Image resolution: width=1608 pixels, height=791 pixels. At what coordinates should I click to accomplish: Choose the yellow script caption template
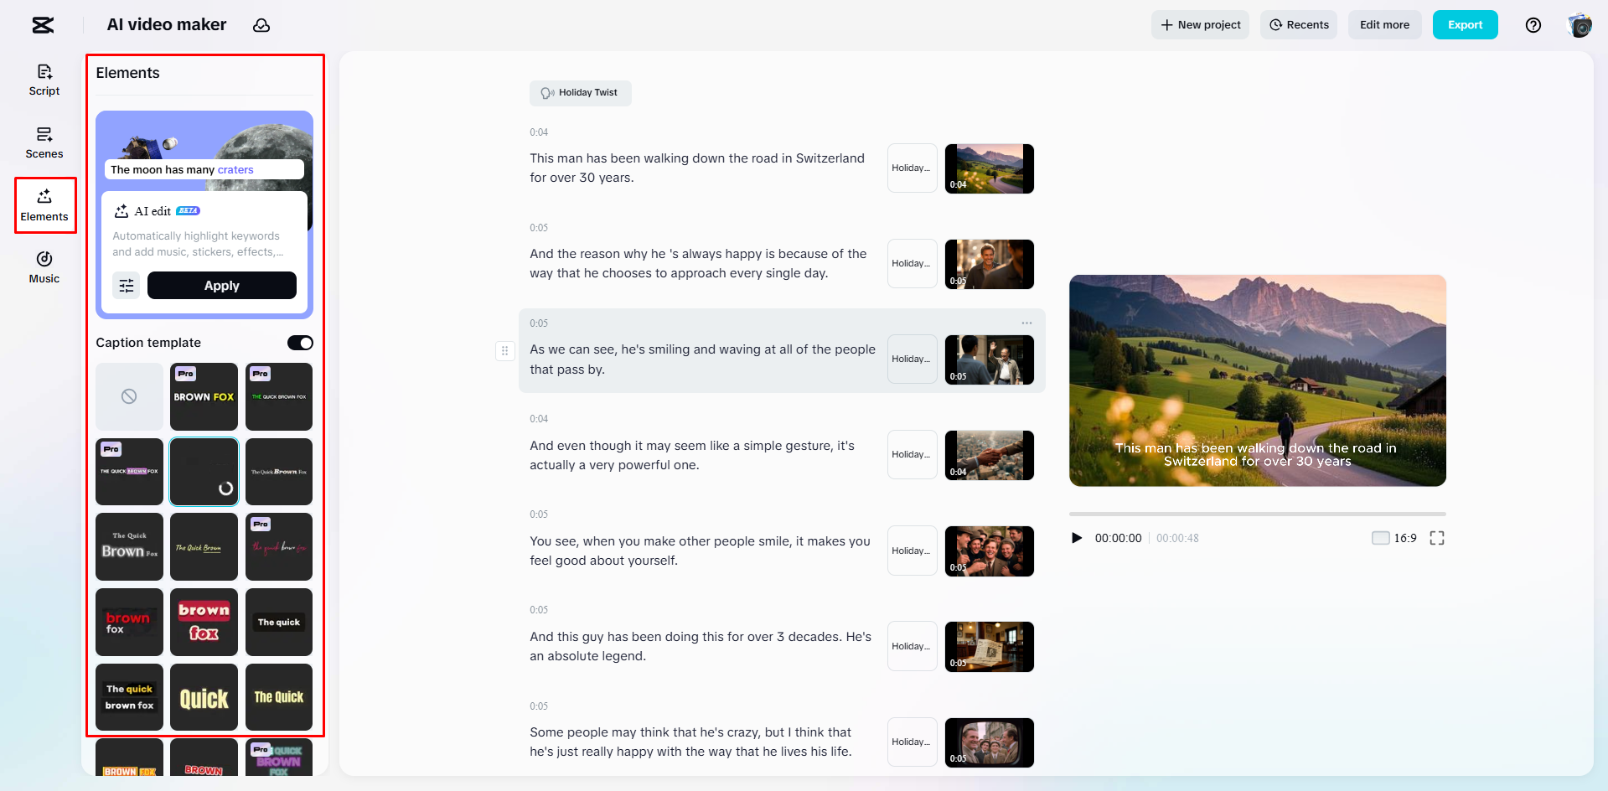click(x=204, y=547)
